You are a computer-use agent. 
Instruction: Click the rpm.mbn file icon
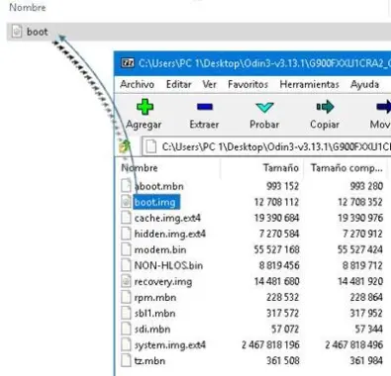coord(126,297)
